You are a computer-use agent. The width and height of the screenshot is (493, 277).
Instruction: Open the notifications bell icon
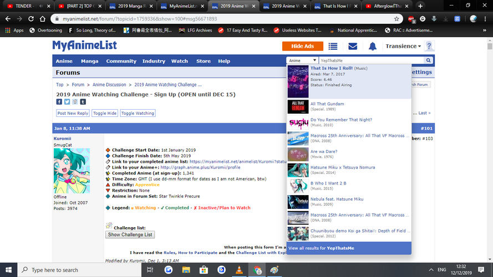373,47
